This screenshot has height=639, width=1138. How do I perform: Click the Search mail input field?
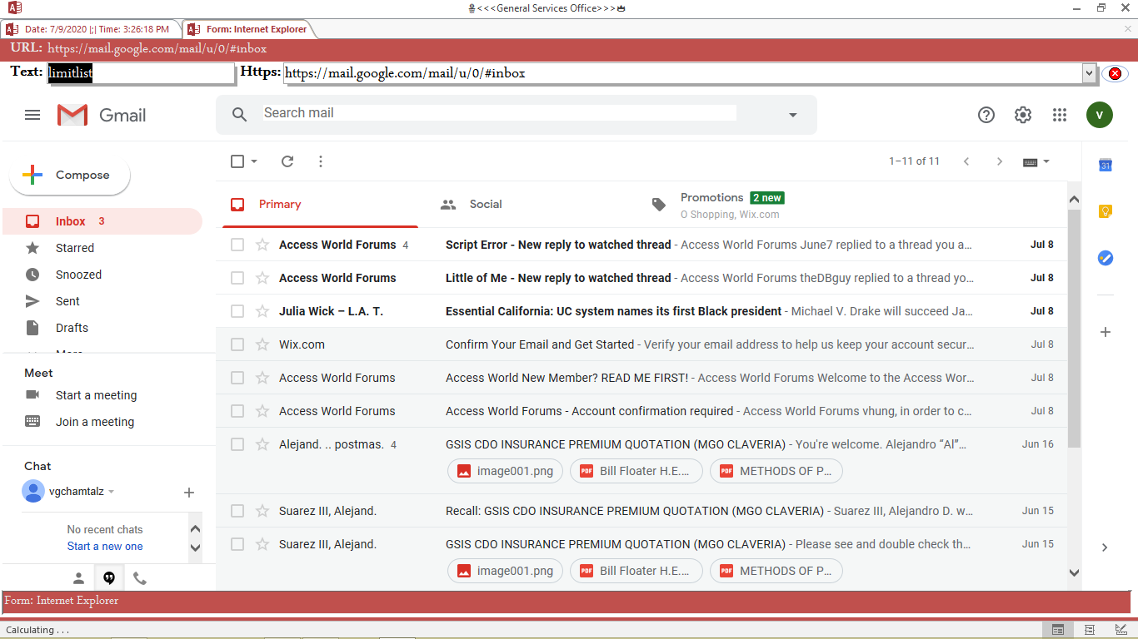[500, 113]
